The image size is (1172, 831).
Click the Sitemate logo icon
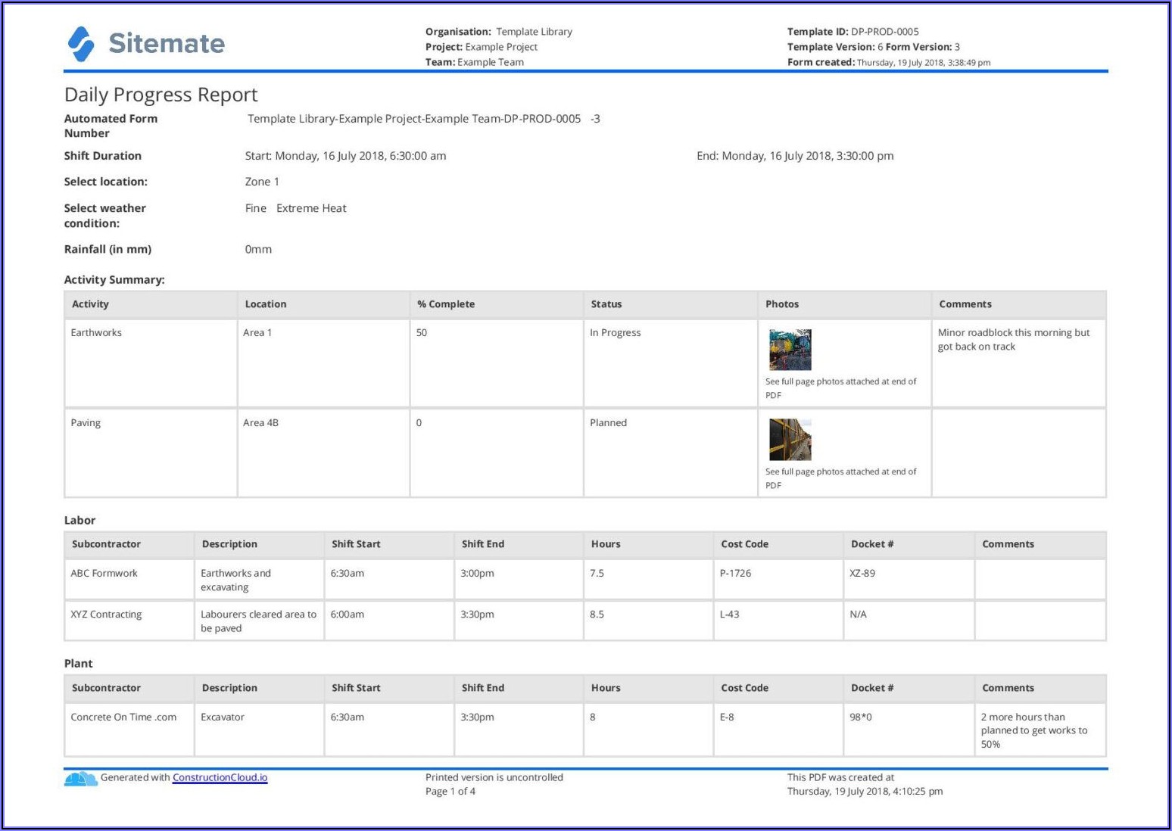tap(81, 44)
